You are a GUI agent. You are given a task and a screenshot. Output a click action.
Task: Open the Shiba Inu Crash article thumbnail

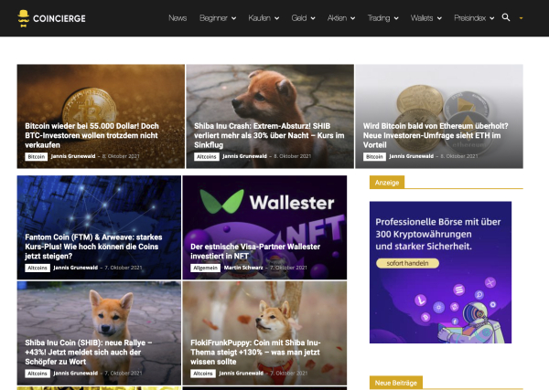coord(270,116)
